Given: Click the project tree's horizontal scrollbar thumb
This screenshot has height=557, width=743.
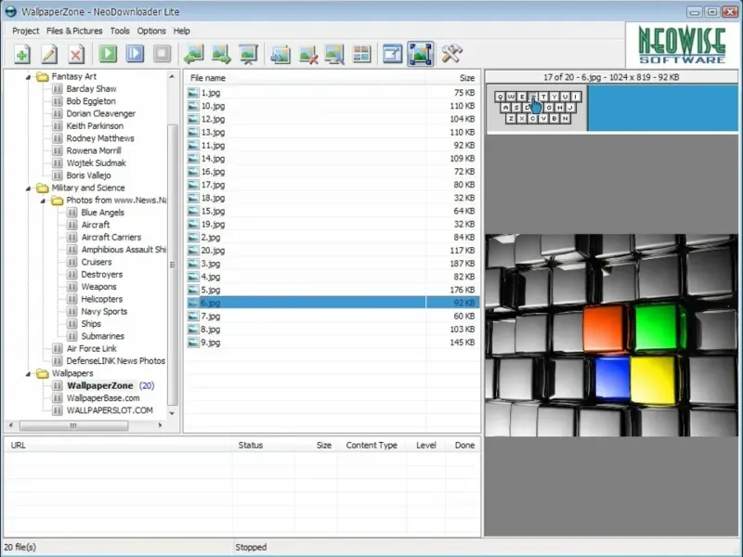Looking at the screenshot, I should [x=73, y=425].
